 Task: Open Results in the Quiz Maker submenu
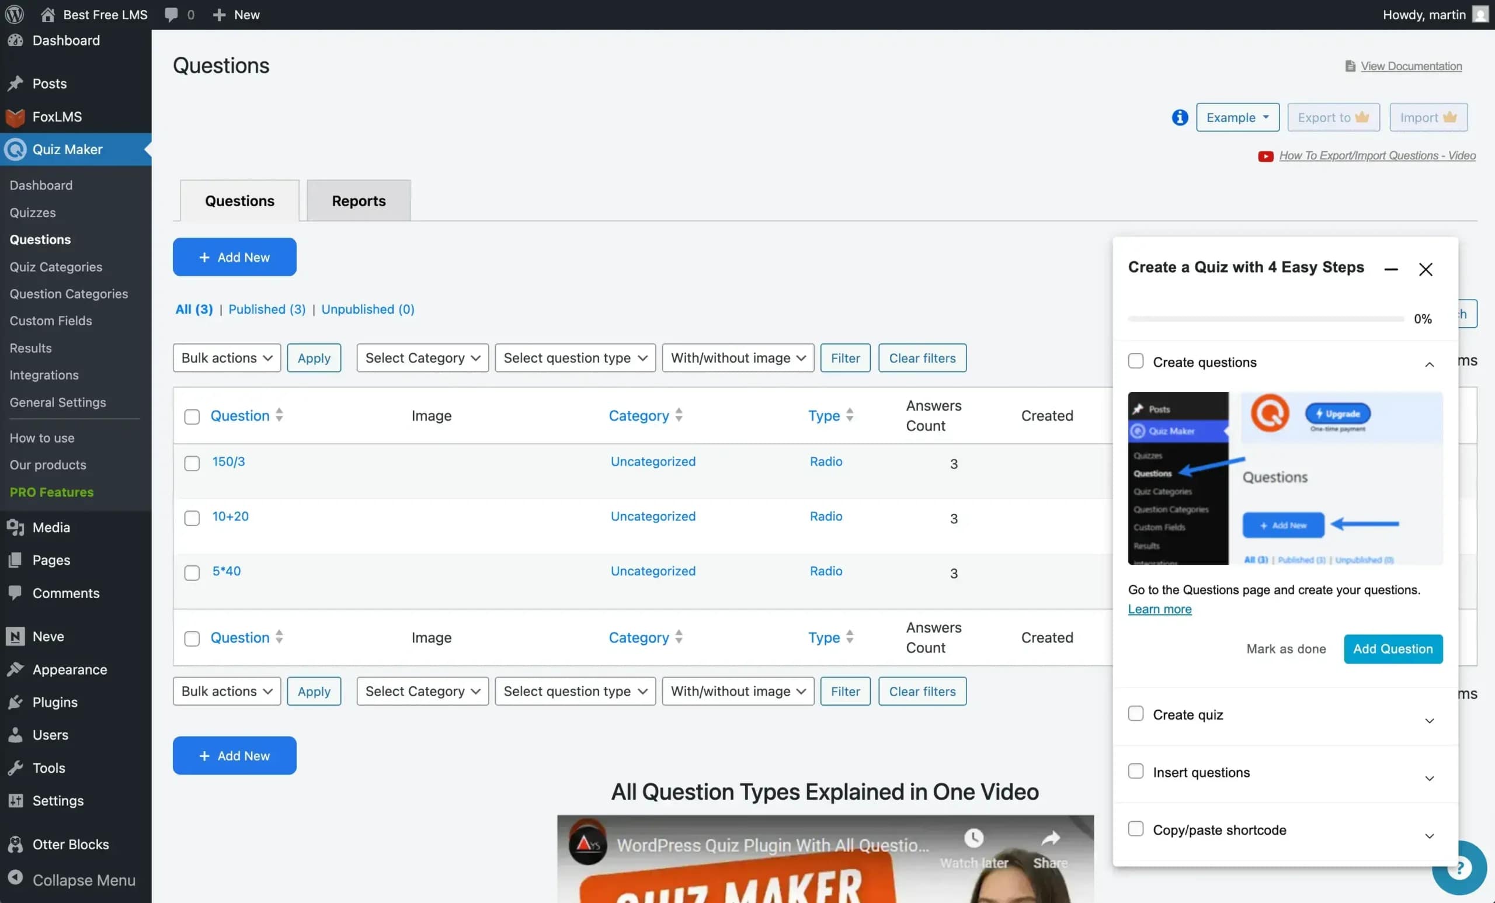pos(30,348)
